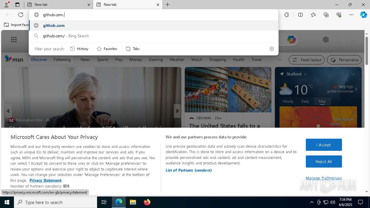370x208 pixels.
Task: Open page settings gear on MSN
Action: 326,40
